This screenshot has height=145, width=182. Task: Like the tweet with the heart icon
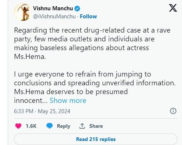(18, 126)
